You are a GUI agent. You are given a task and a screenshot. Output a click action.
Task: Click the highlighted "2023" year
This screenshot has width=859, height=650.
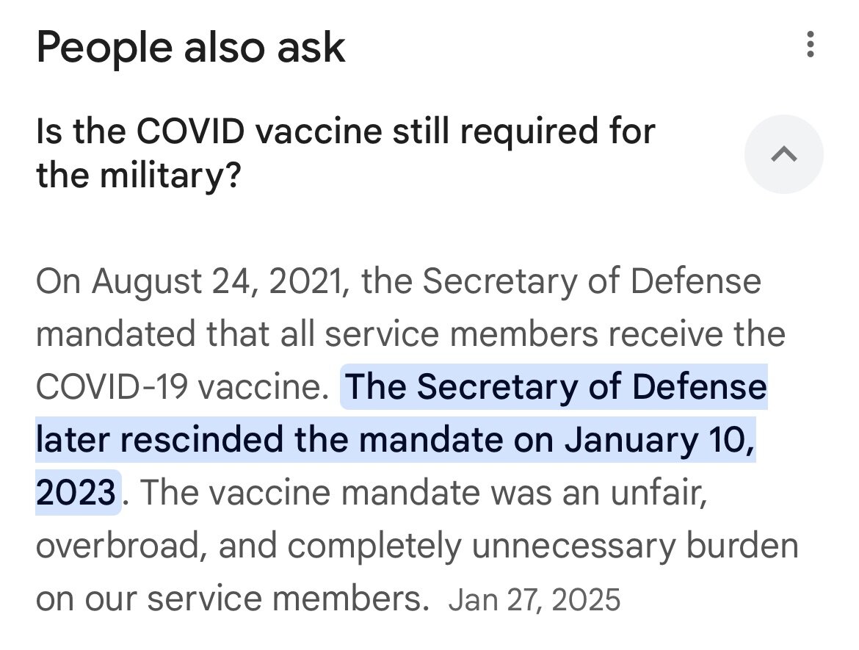76,492
